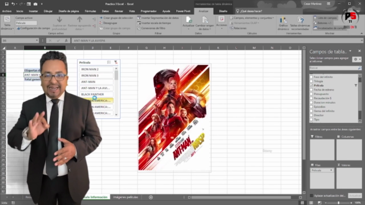Customize quick access toolbar dropdown
The image size is (365, 205).
click(42, 4)
